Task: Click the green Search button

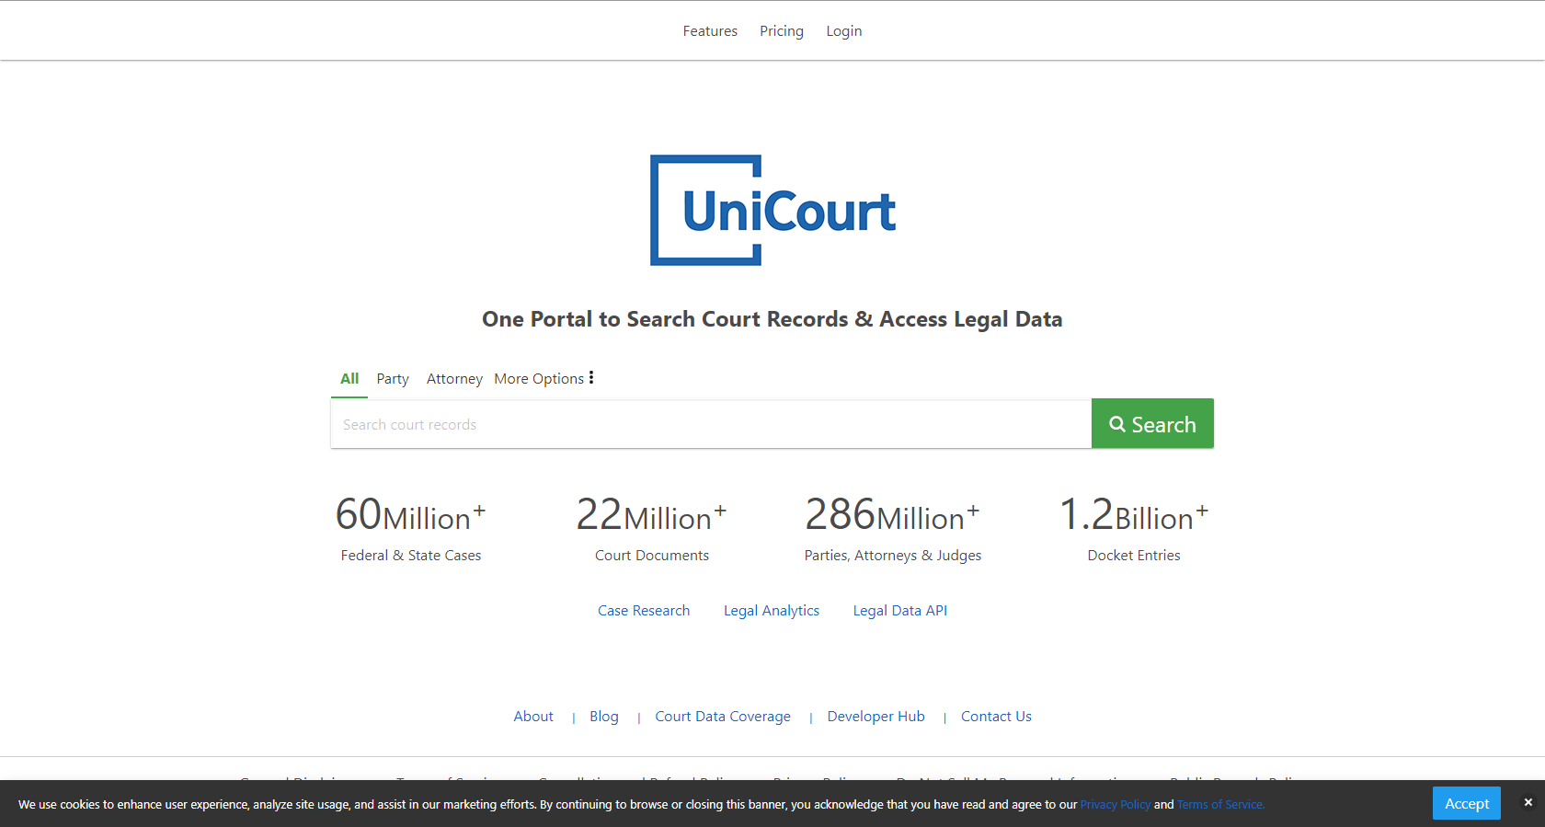Action: click(x=1152, y=423)
